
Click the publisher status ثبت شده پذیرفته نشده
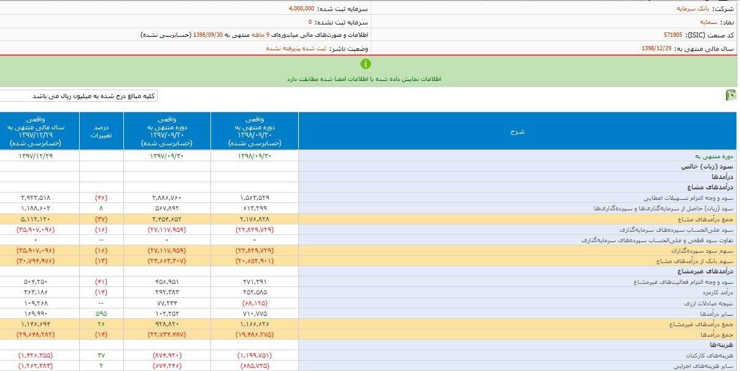(291, 48)
